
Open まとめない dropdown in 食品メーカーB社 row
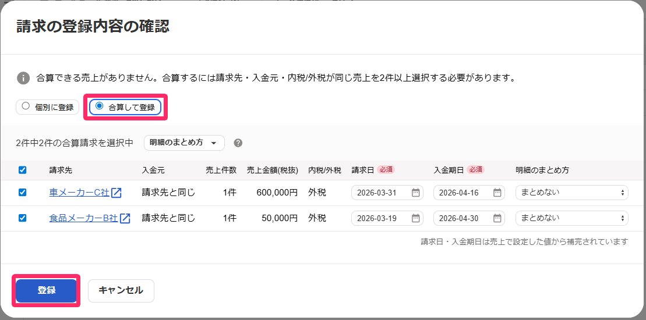point(572,218)
